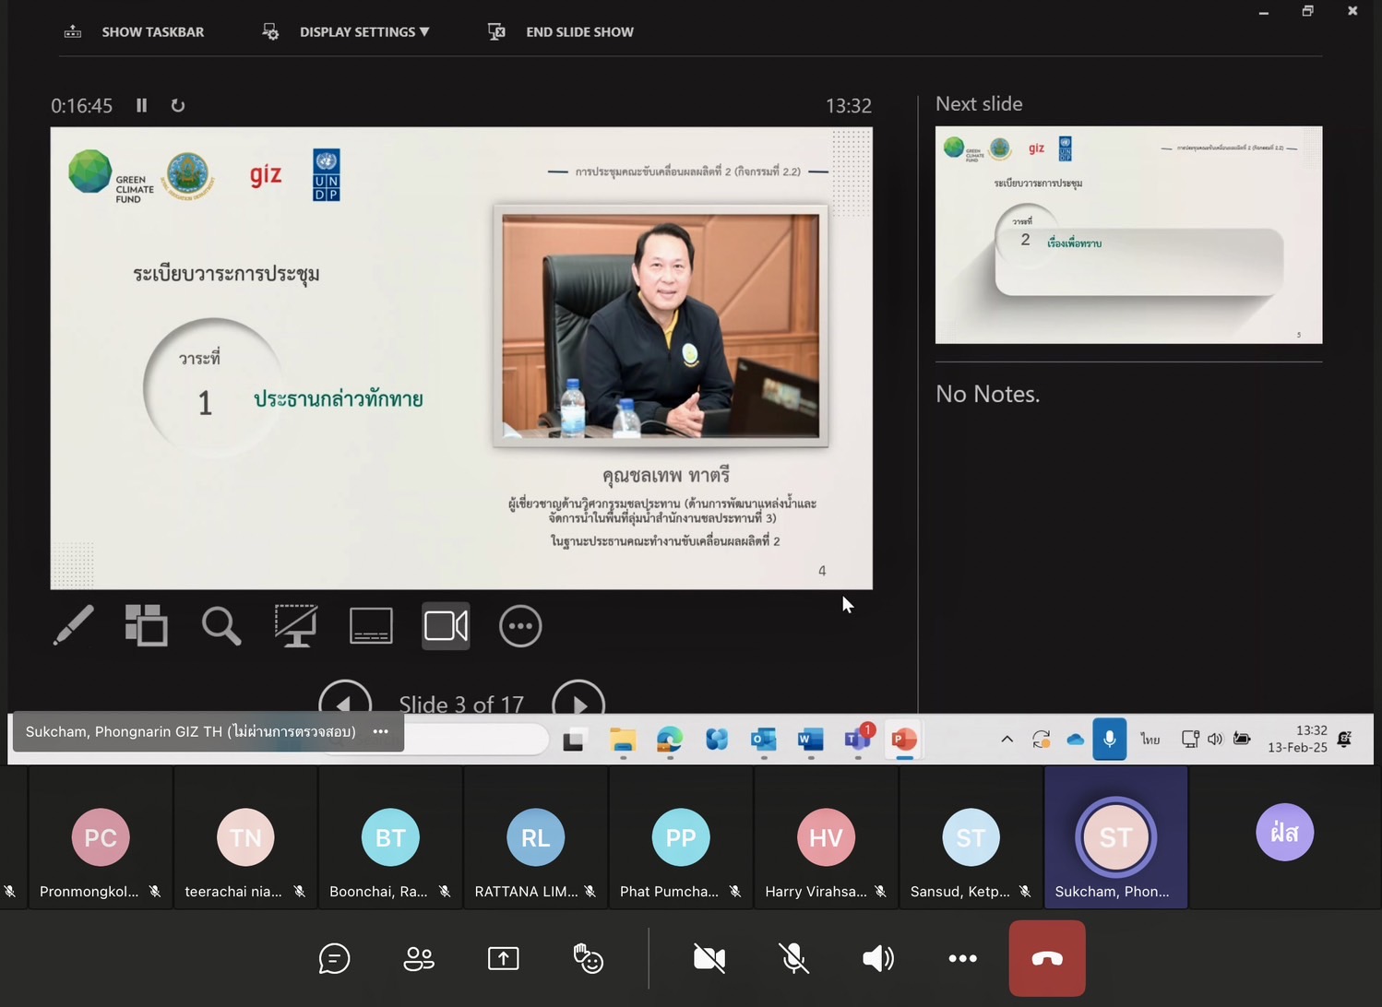Toggle subtitles in presenter view
The height and width of the screenshot is (1007, 1382).
click(x=371, y=625)
